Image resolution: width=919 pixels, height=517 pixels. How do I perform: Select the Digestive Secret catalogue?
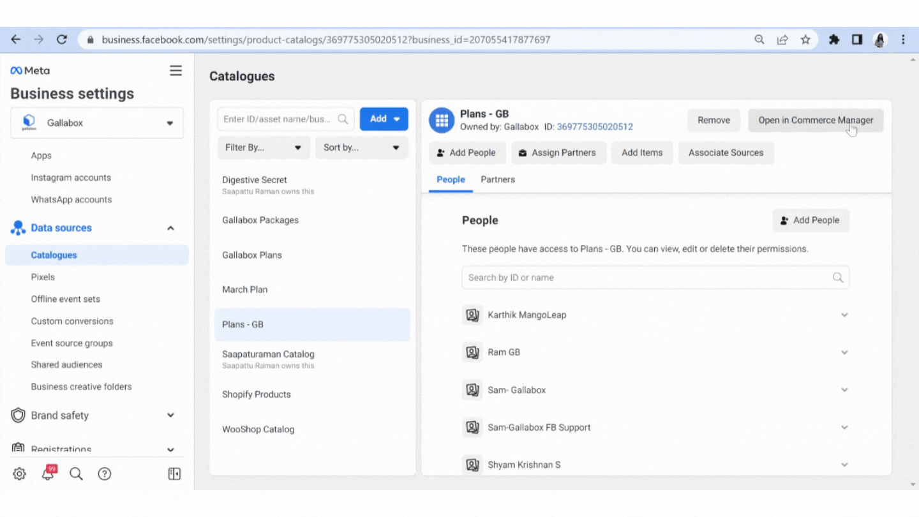tap(313, 185)
